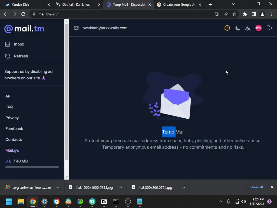
Task: Switch to the Create your Google Account tab
Action: (x=180, y=5)
